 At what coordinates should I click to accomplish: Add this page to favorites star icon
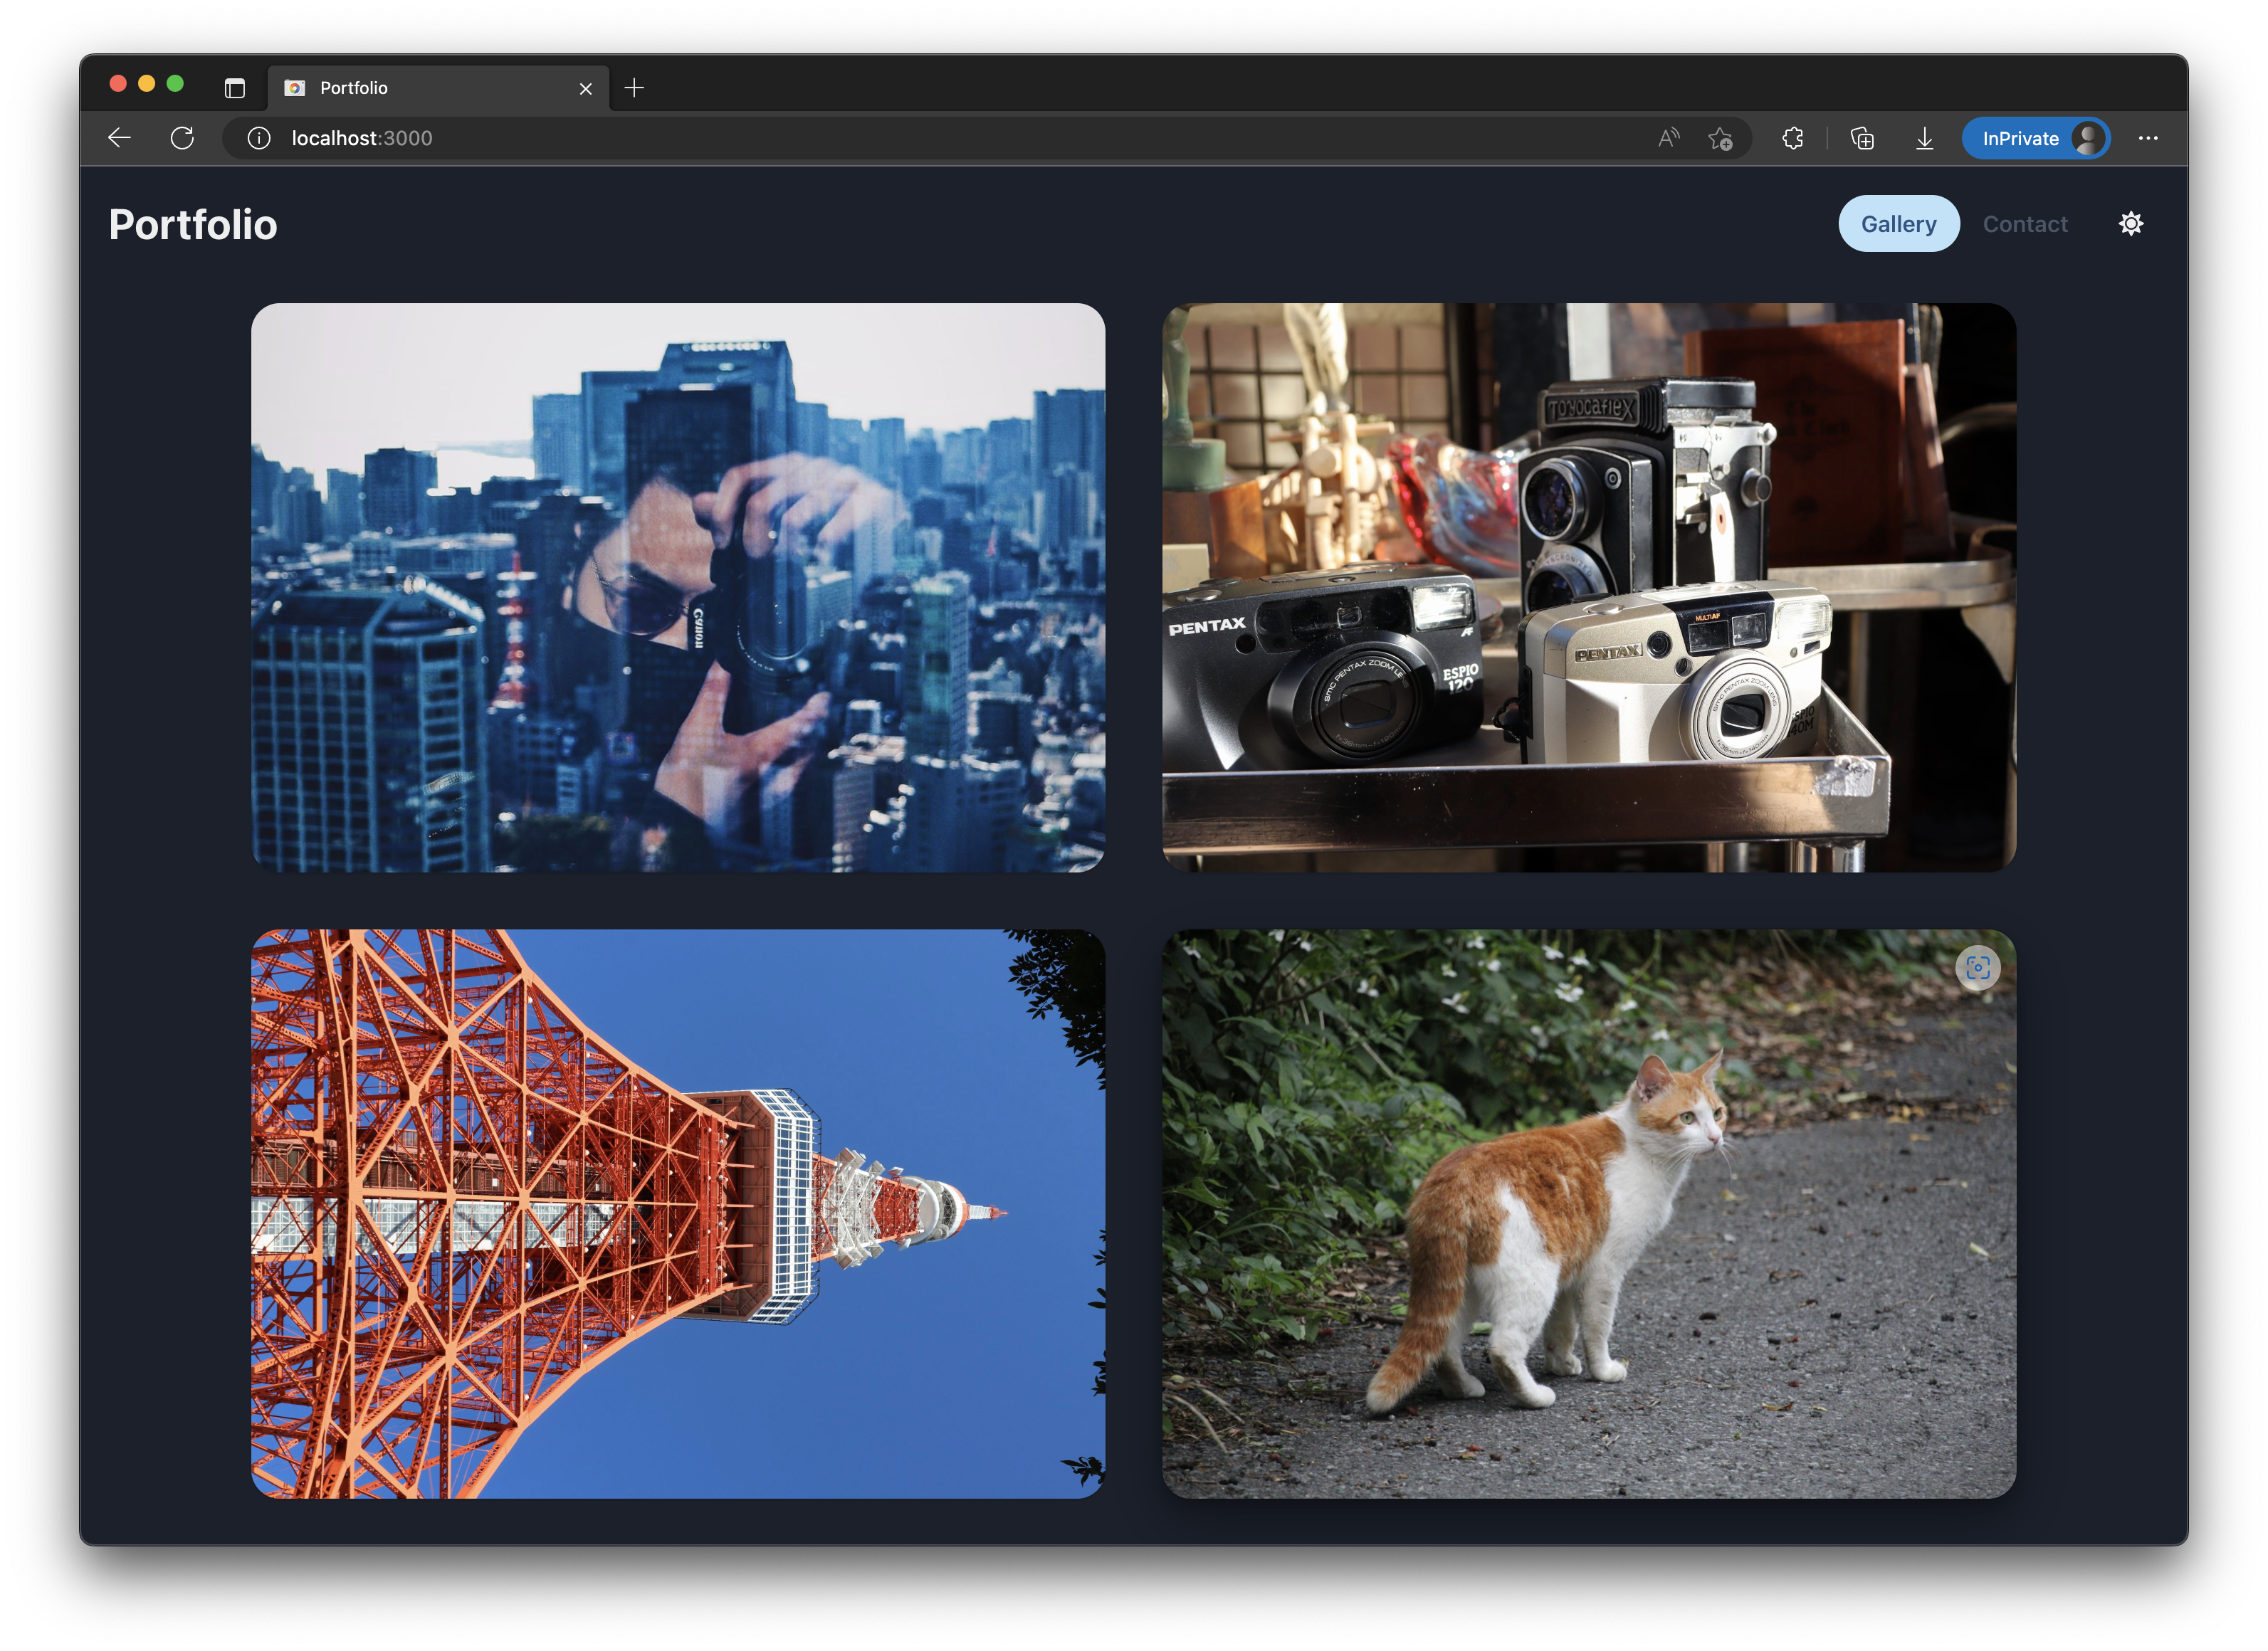(1720, 138)
